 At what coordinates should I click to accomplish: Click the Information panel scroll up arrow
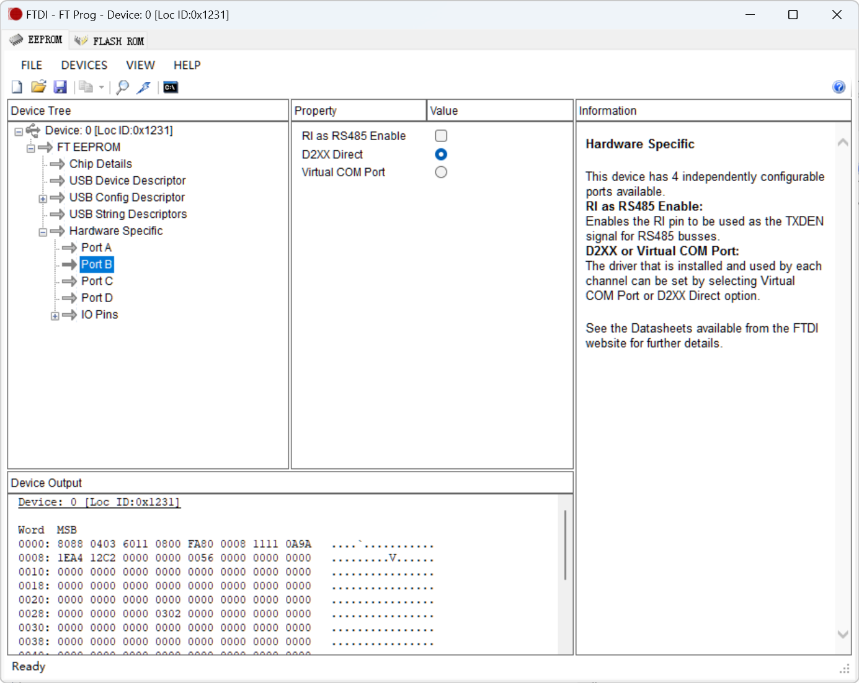point(843,143)
